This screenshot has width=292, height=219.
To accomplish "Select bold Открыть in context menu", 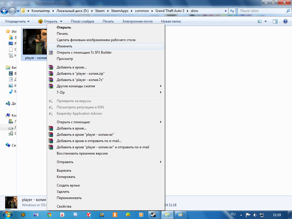I will point(106,27).
